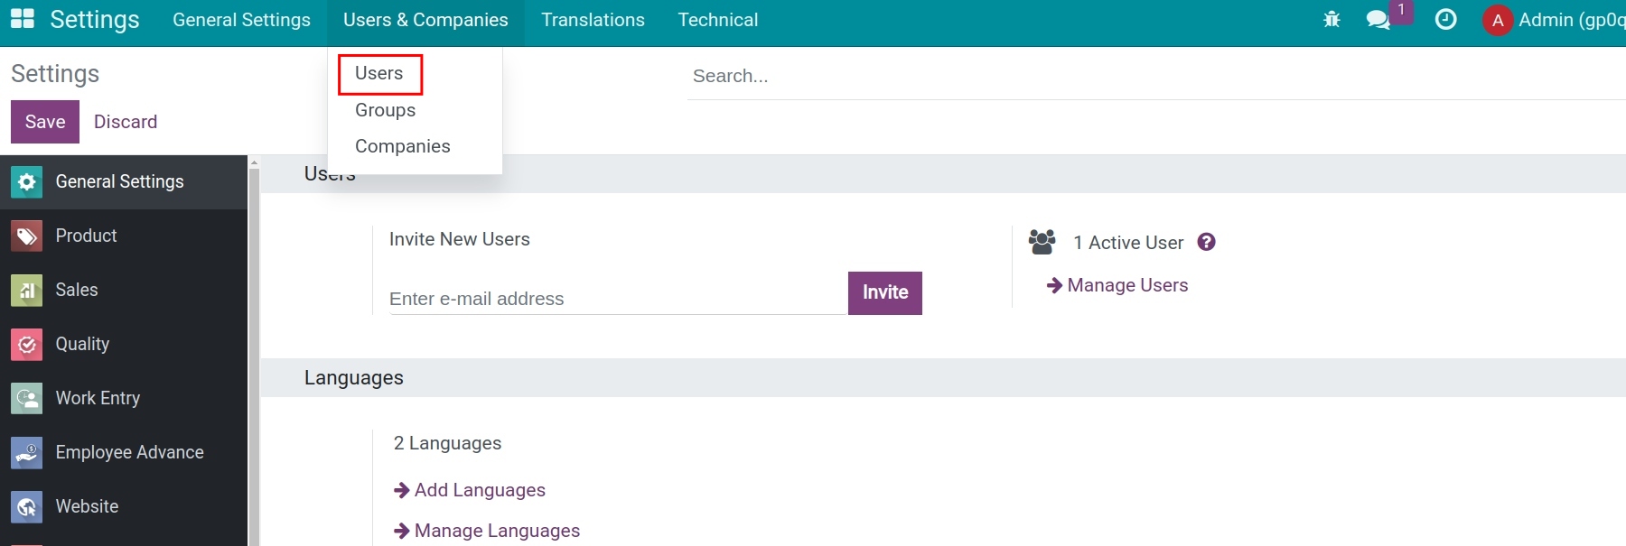The image size is (1626, 546).
Task: Open Product settings in the sidebar
Action: point(124,236)
